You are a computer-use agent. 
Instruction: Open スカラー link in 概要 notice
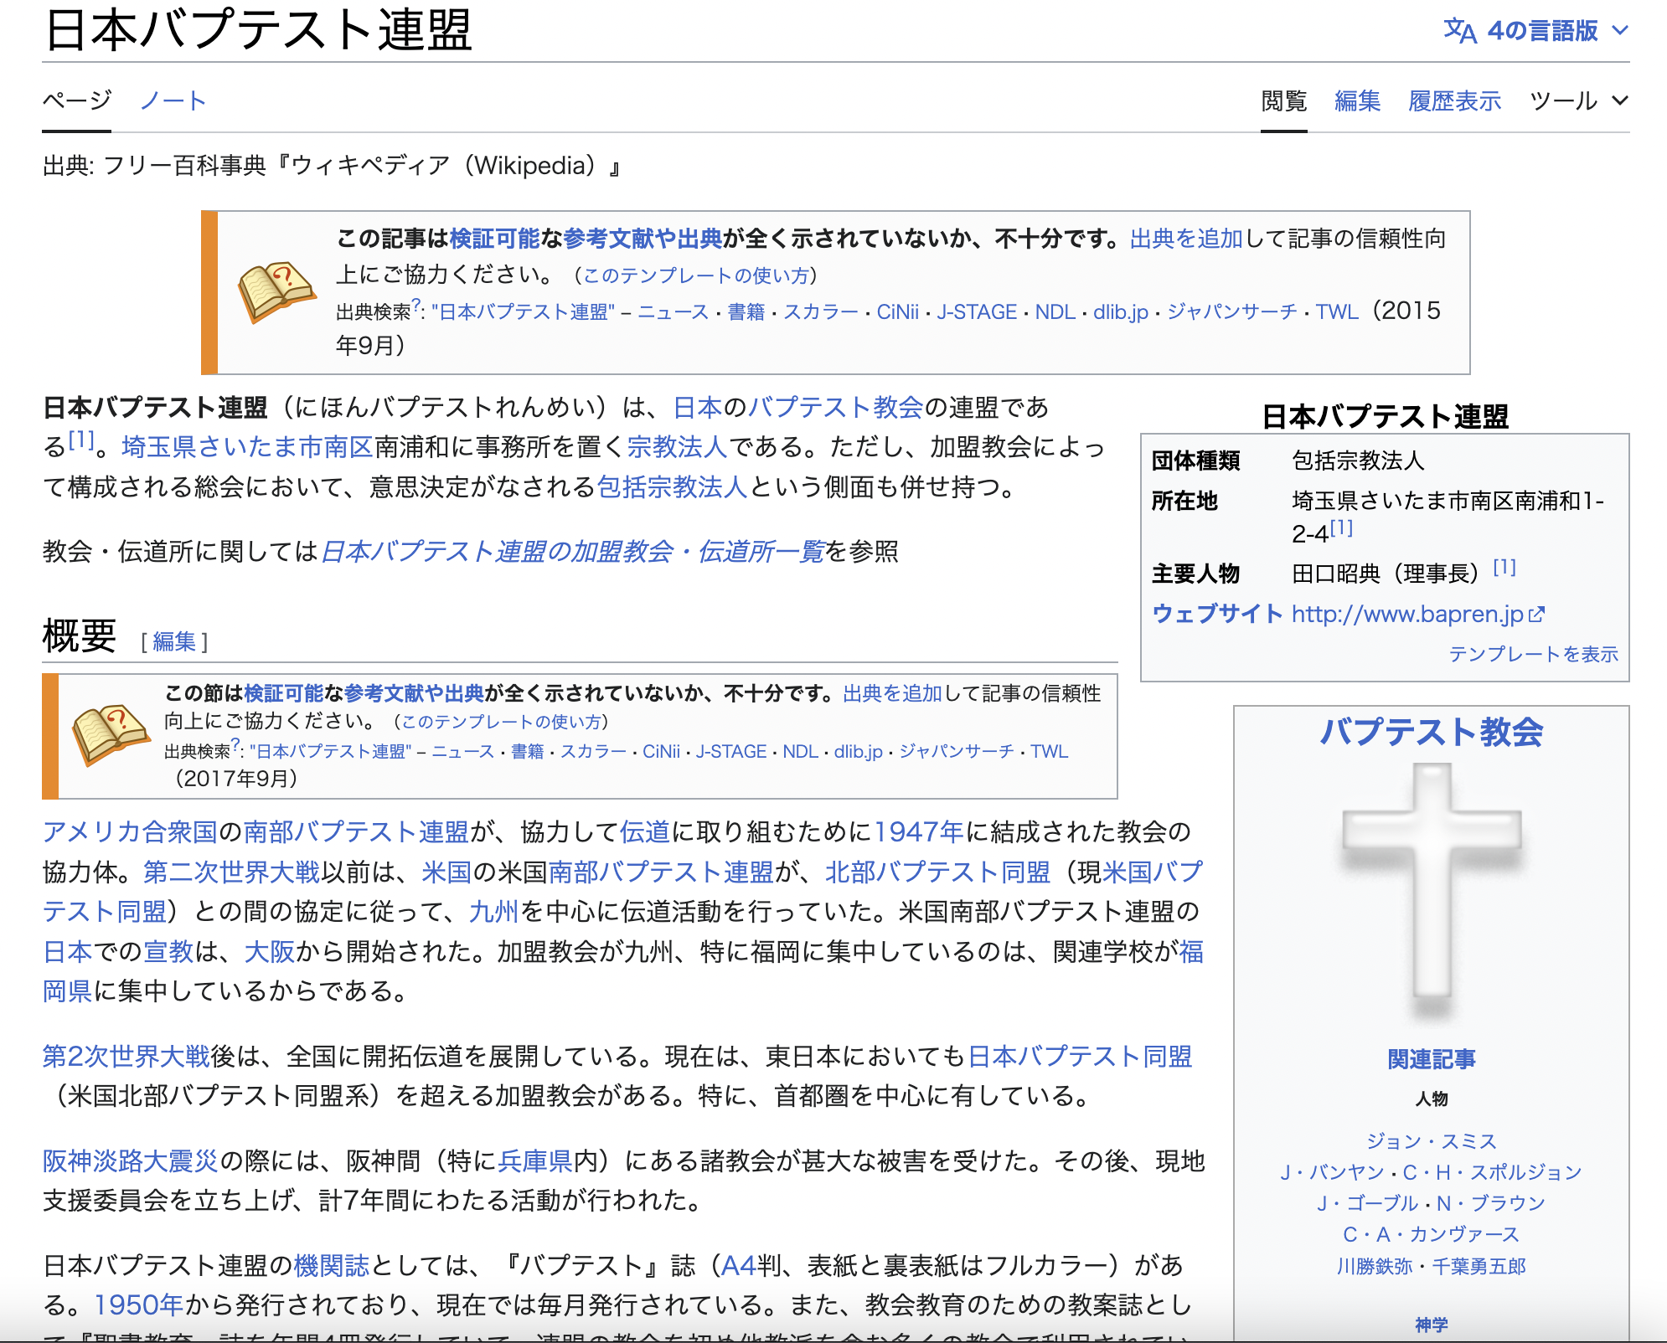click(593, 752)
